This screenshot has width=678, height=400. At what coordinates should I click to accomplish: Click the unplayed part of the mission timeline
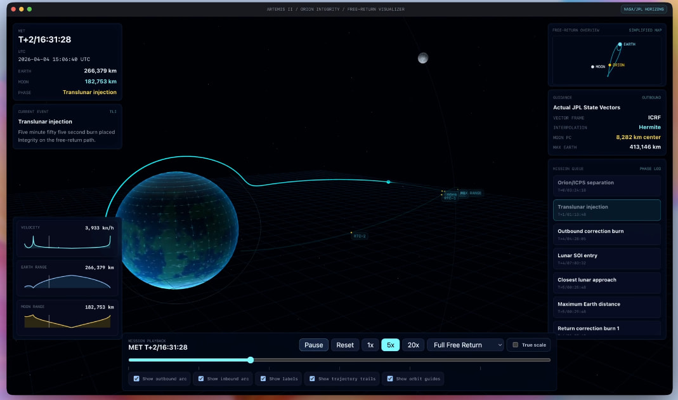point(401,360)
